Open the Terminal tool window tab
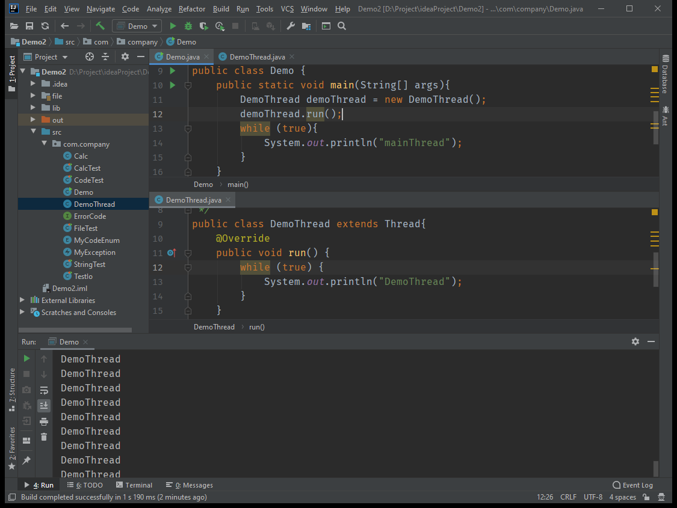This screenshot has height=508, width=677. [134, 485]
